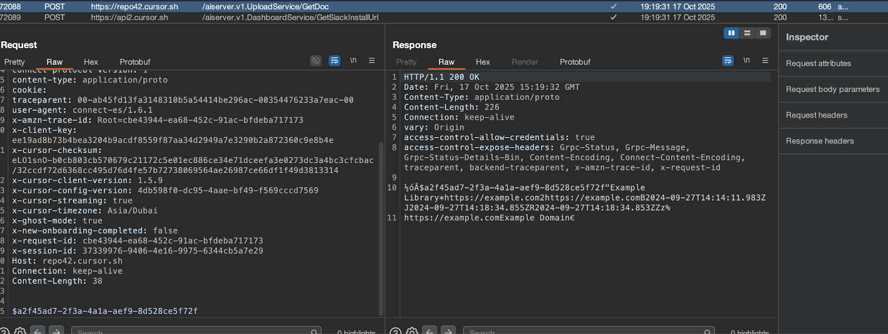The width and height of the screenshot is (888, 334).
Task: Click the https://api2.cursor.sh host cell
Action: [x=129, y=17]
